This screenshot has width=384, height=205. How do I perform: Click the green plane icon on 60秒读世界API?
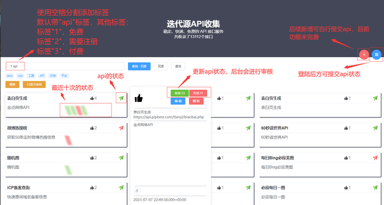375,128
